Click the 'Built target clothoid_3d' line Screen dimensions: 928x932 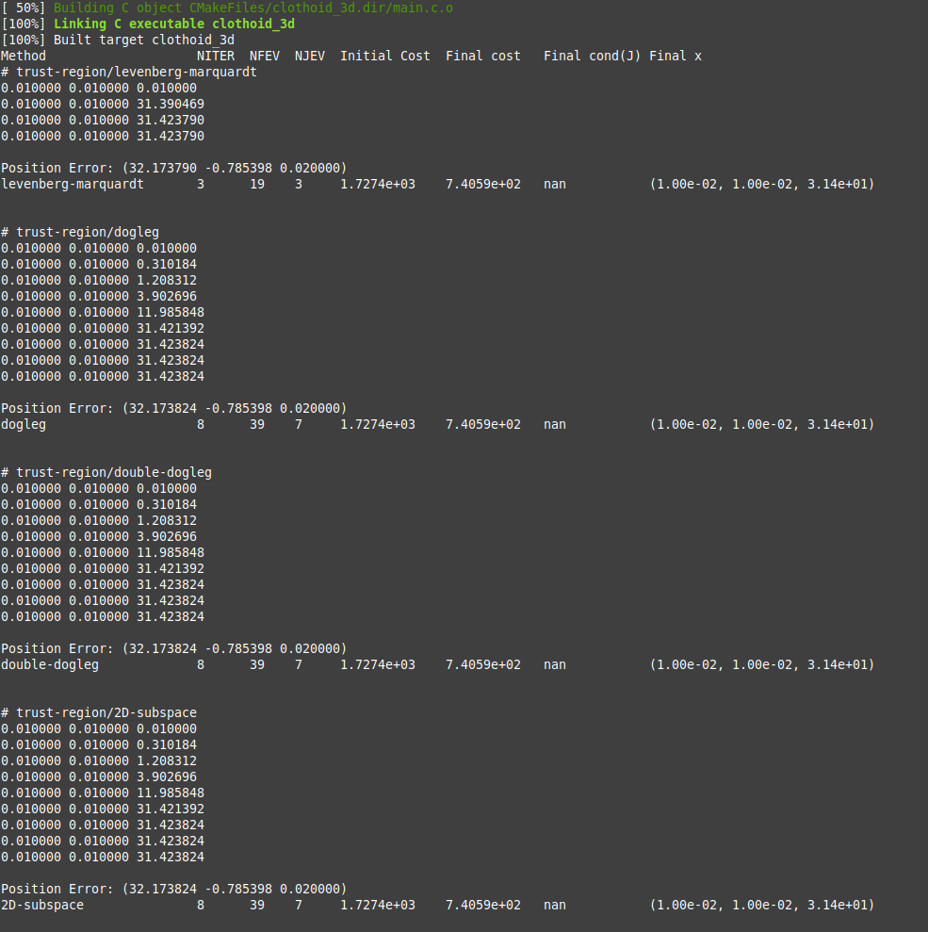118,40
